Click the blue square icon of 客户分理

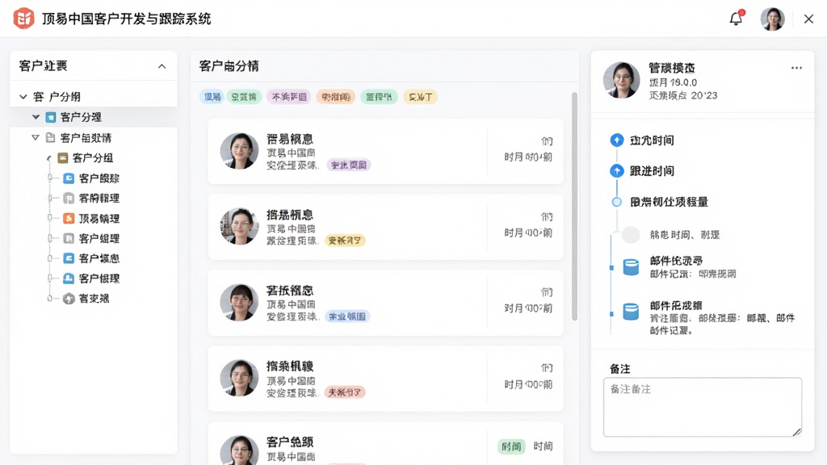click(x=51, y=117)
